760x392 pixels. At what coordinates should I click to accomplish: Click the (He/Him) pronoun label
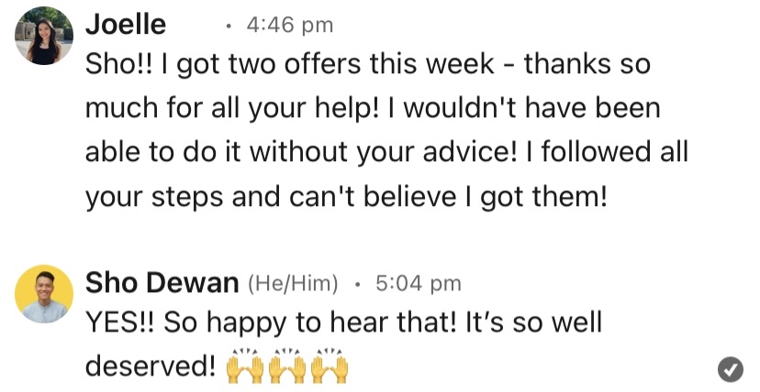[x=294, y=284]
